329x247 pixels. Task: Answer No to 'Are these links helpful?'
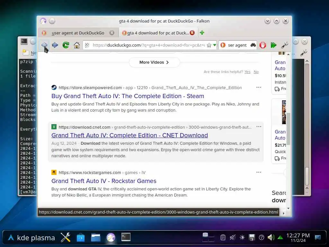pyautogui.click(x=256, y=72)
